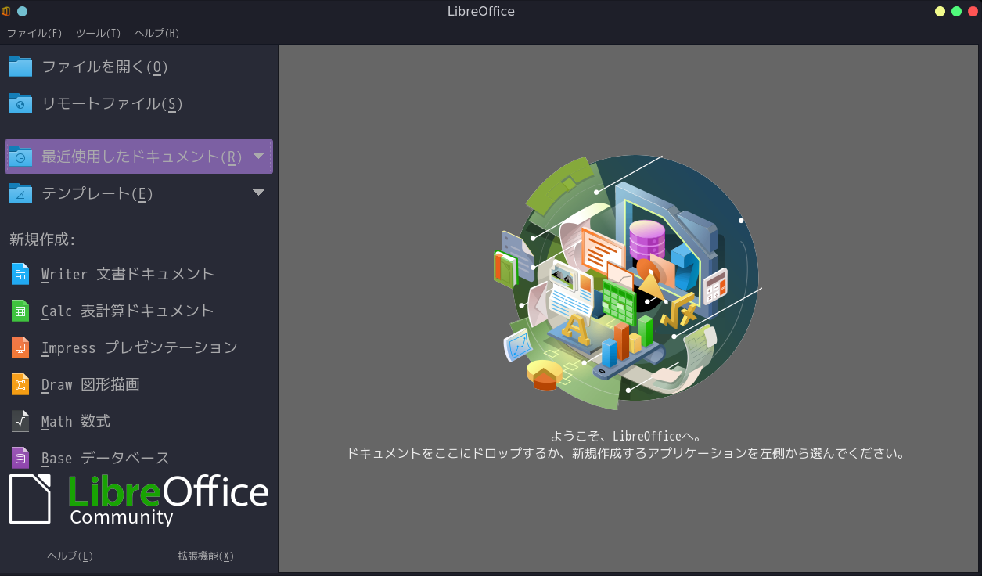The width and height of the screenshot is (982, 576).
Task: Click the orange Impress presentation icon
Action: coord(20,347)
